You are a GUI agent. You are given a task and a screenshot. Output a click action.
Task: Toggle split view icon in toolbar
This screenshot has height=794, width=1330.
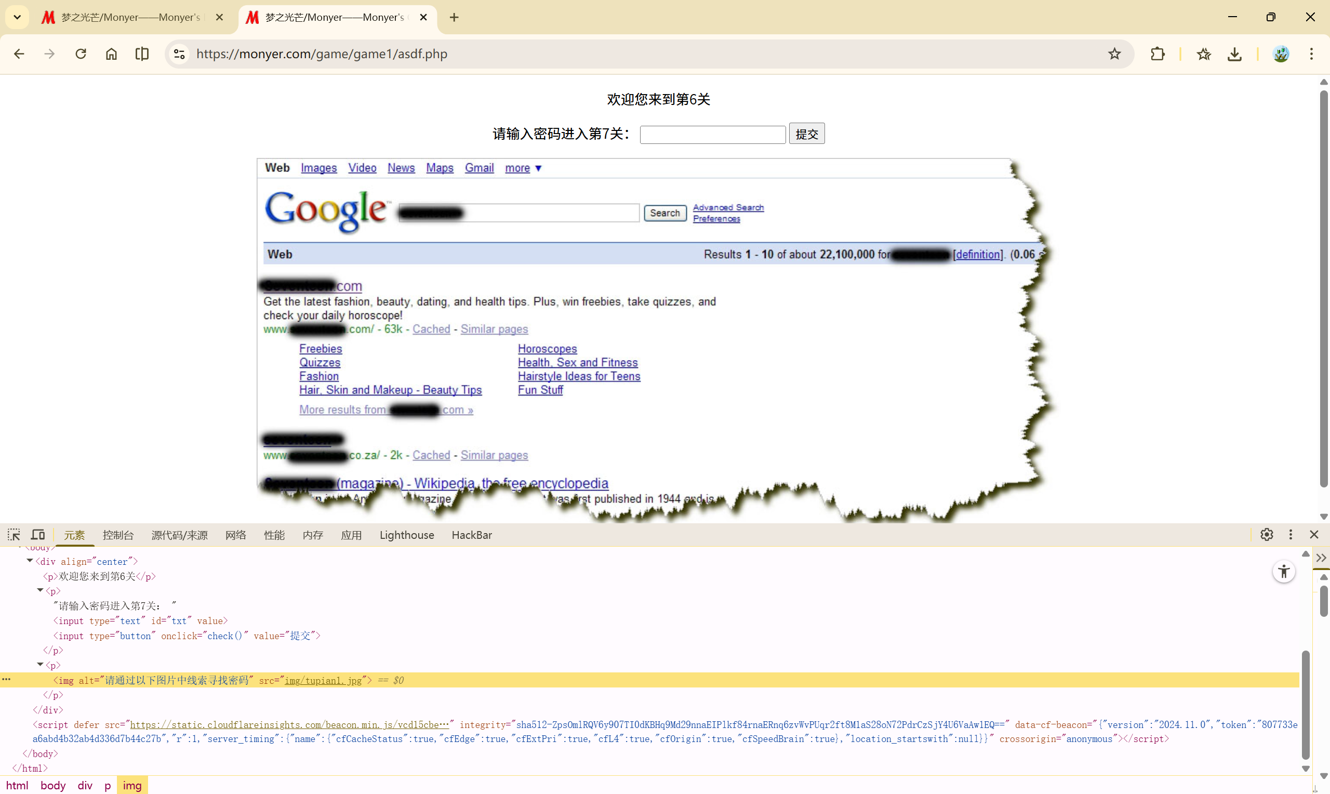[x=142, y=54]
